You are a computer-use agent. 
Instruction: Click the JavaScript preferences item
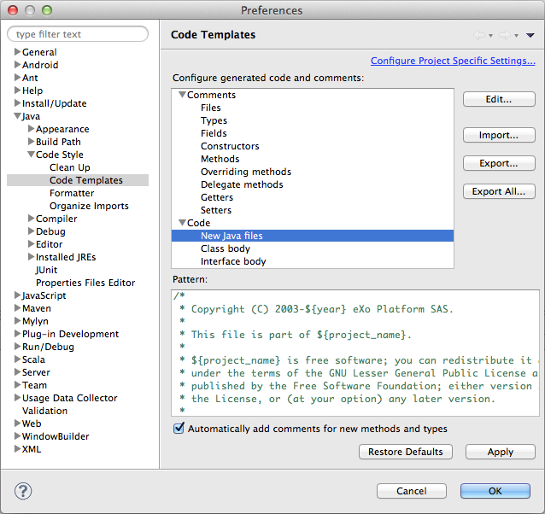pyautogui.click(x=44, y=295)
